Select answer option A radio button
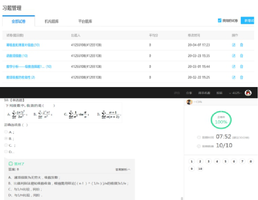The width and height of the screenshot is (258, 200). (x=6, y=132)
